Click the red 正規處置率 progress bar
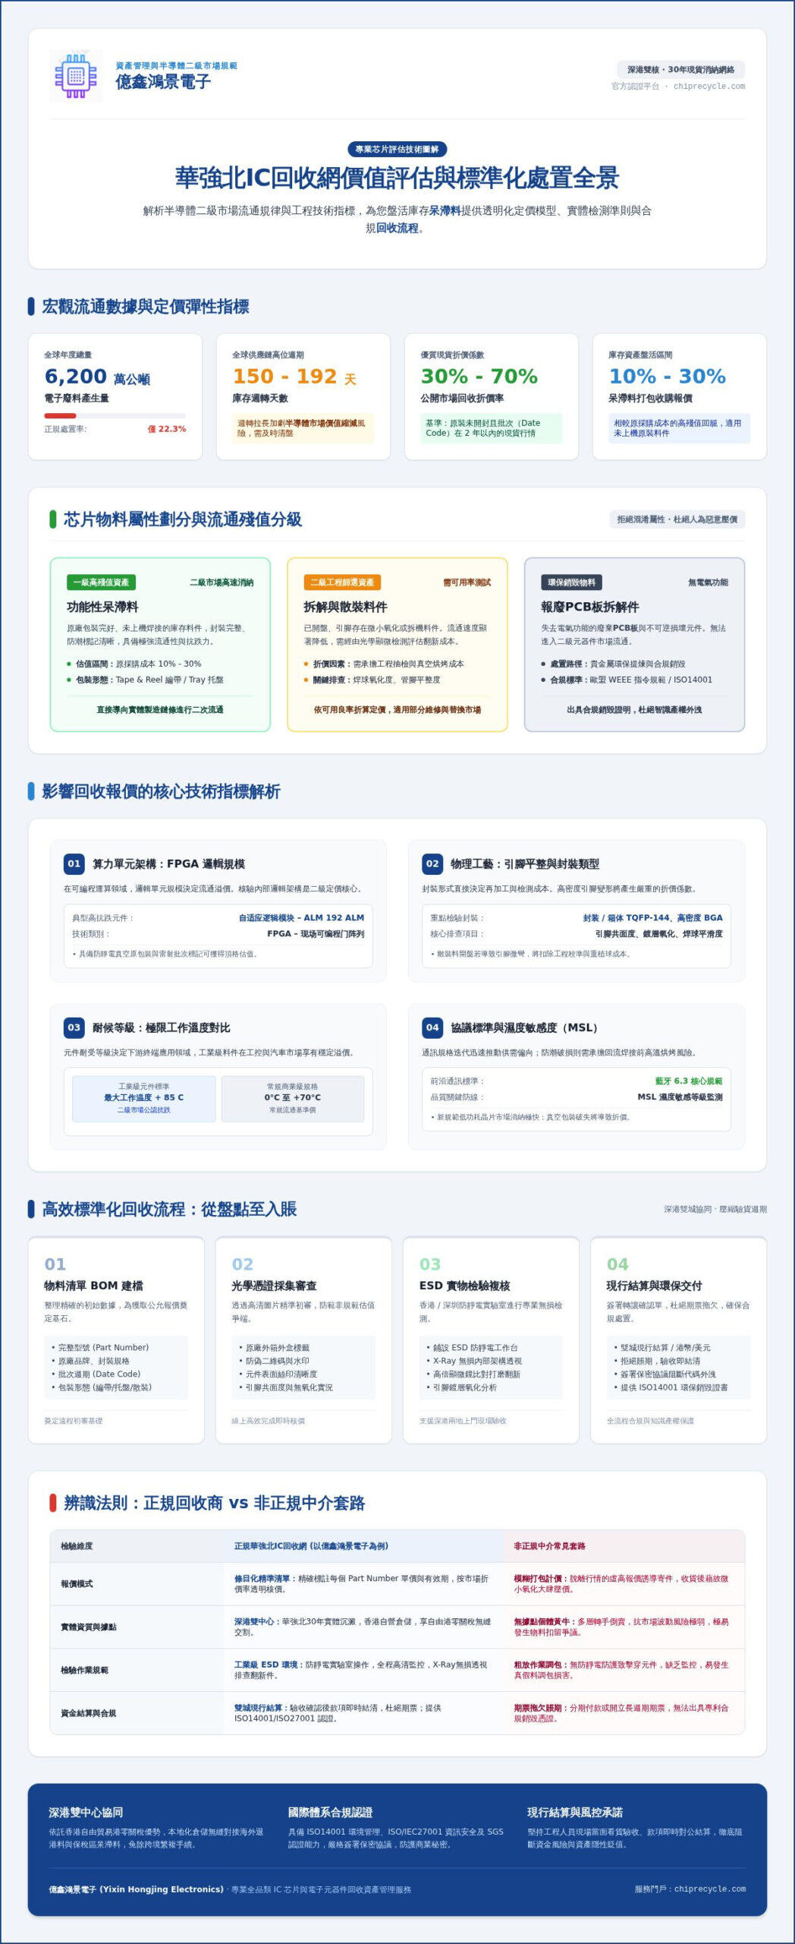795x1944 pixels. click(x=115, y=415)
